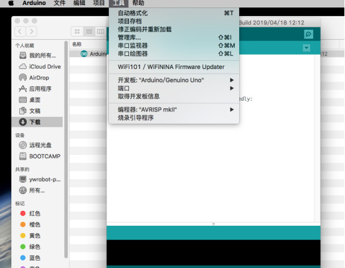Expand the 编程器 AVRISP mkII submenu
This screenshot has width=345, height=268.
[x=174, y=109]
